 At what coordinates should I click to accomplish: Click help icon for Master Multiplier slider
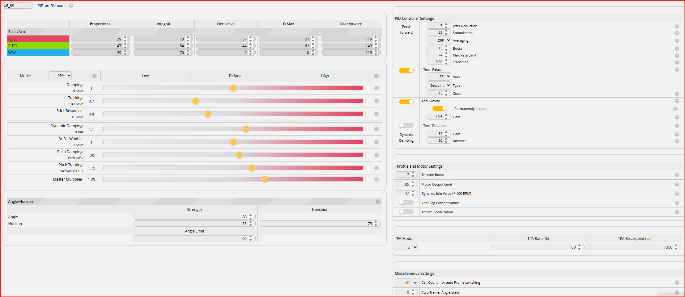(x=377, y=179)
